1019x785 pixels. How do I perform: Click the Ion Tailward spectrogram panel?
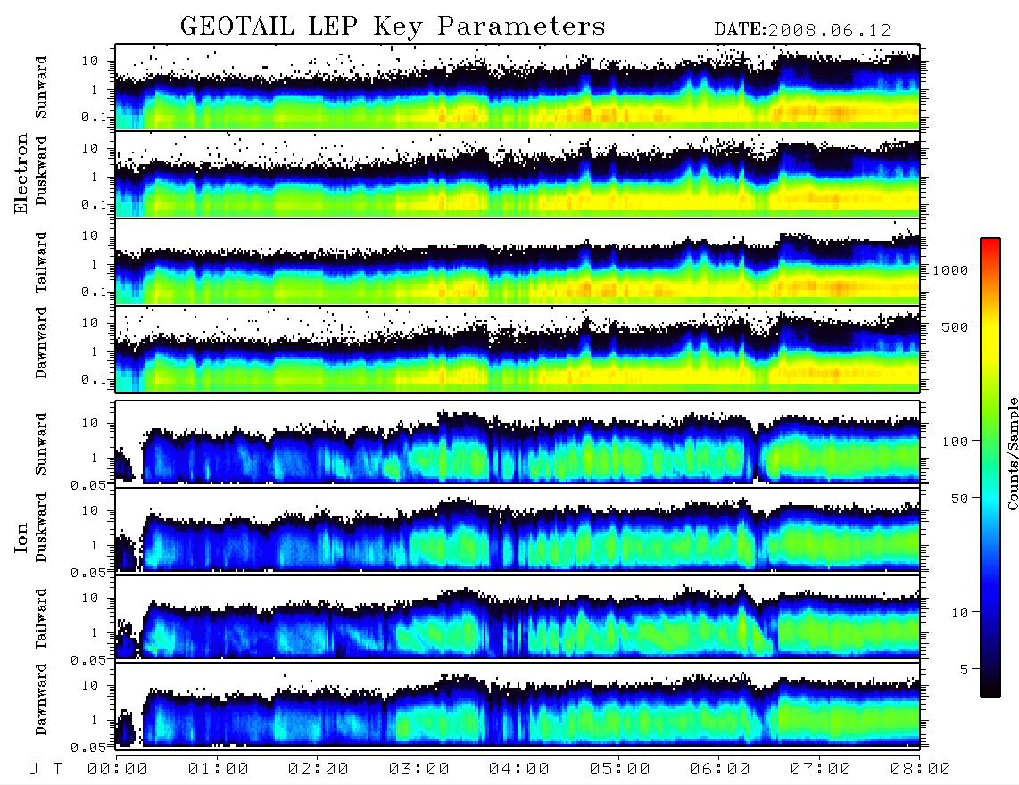(518, 618)
